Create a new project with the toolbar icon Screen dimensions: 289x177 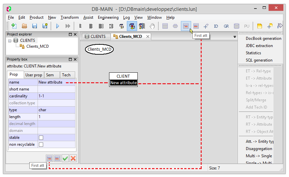click(14, 26)
